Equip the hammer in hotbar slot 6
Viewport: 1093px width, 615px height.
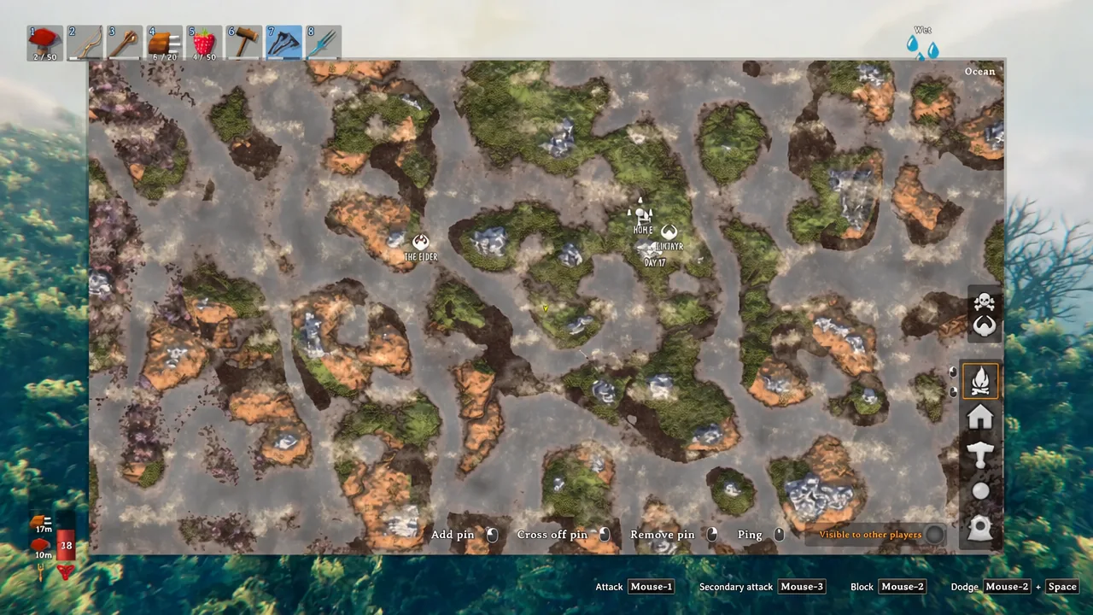click(x=245, y=43)
